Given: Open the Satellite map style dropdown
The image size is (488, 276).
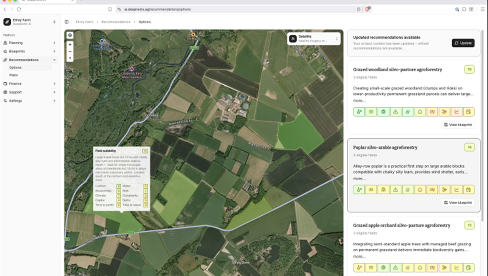Looking at the screenshot, I should coord(313,38).
